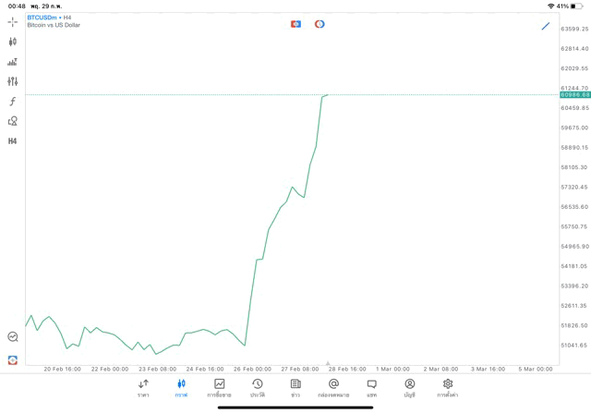Open the indicators function icon

[12, 102]
